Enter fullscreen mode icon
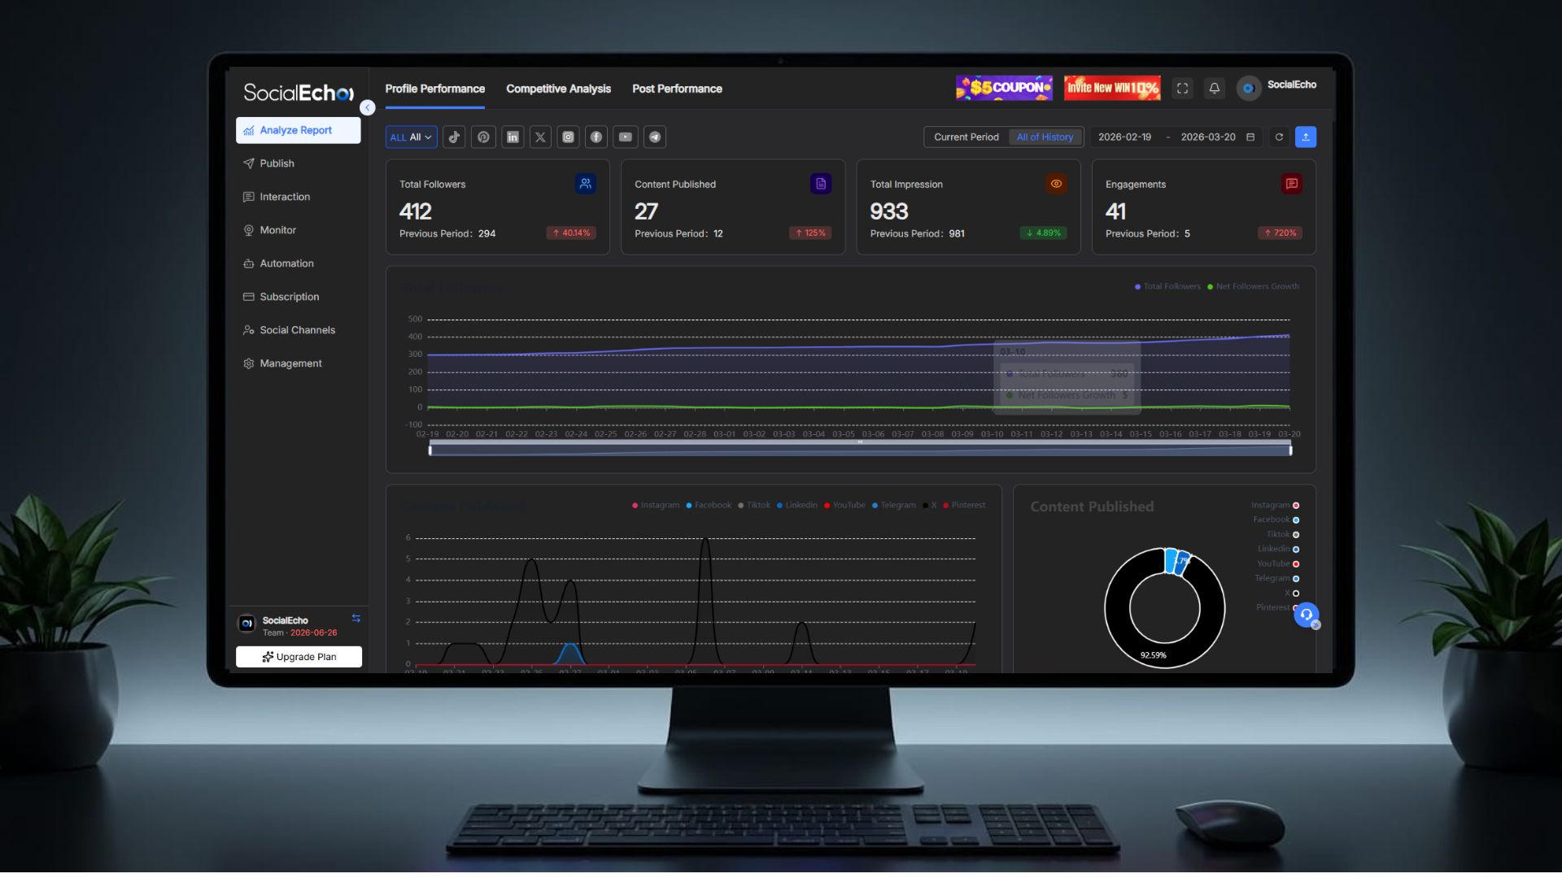 [x=1182, y=89]
